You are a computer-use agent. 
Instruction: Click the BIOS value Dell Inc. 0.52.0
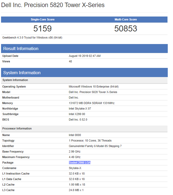point(78,120)
